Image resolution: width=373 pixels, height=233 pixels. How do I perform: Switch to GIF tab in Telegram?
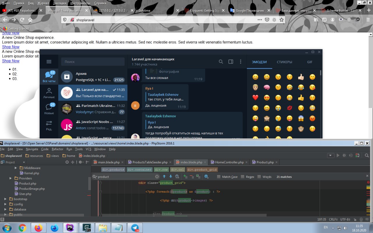(x=310, y=62)
